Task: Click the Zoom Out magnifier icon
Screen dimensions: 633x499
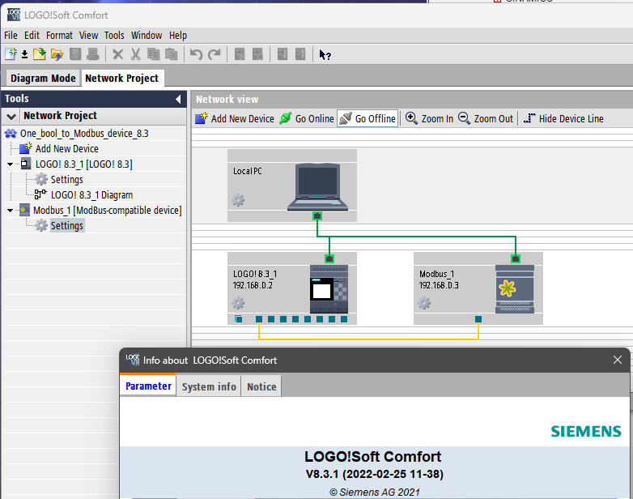Action: click(465, 118)
